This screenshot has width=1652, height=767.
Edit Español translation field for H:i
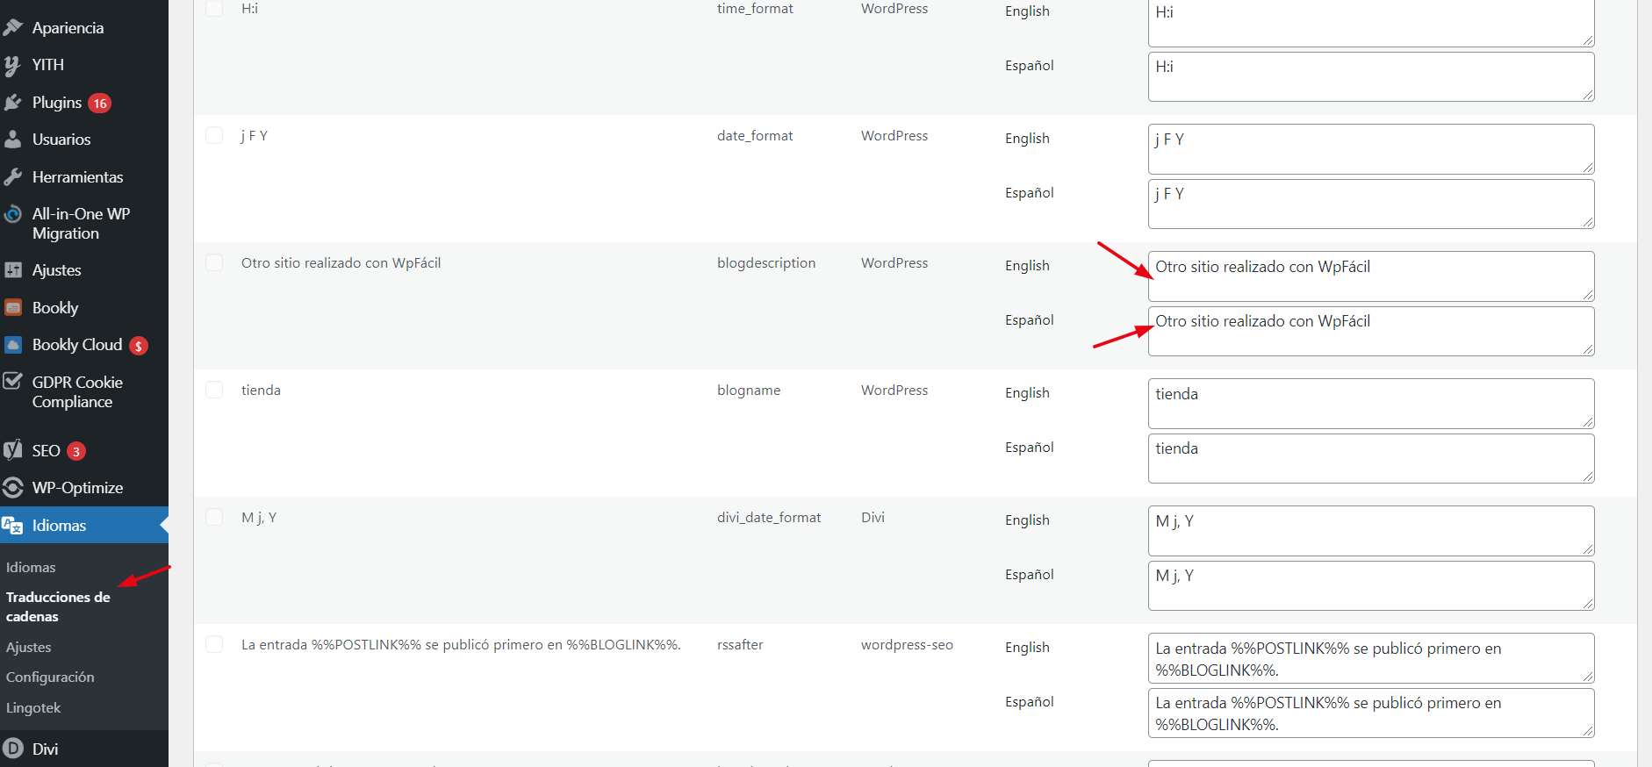tap(1371, 76)
